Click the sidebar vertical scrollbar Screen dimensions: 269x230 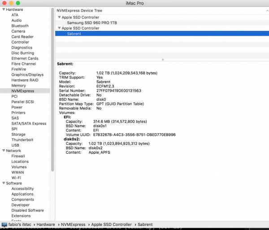pyautogui.click(x=52, y=89)
